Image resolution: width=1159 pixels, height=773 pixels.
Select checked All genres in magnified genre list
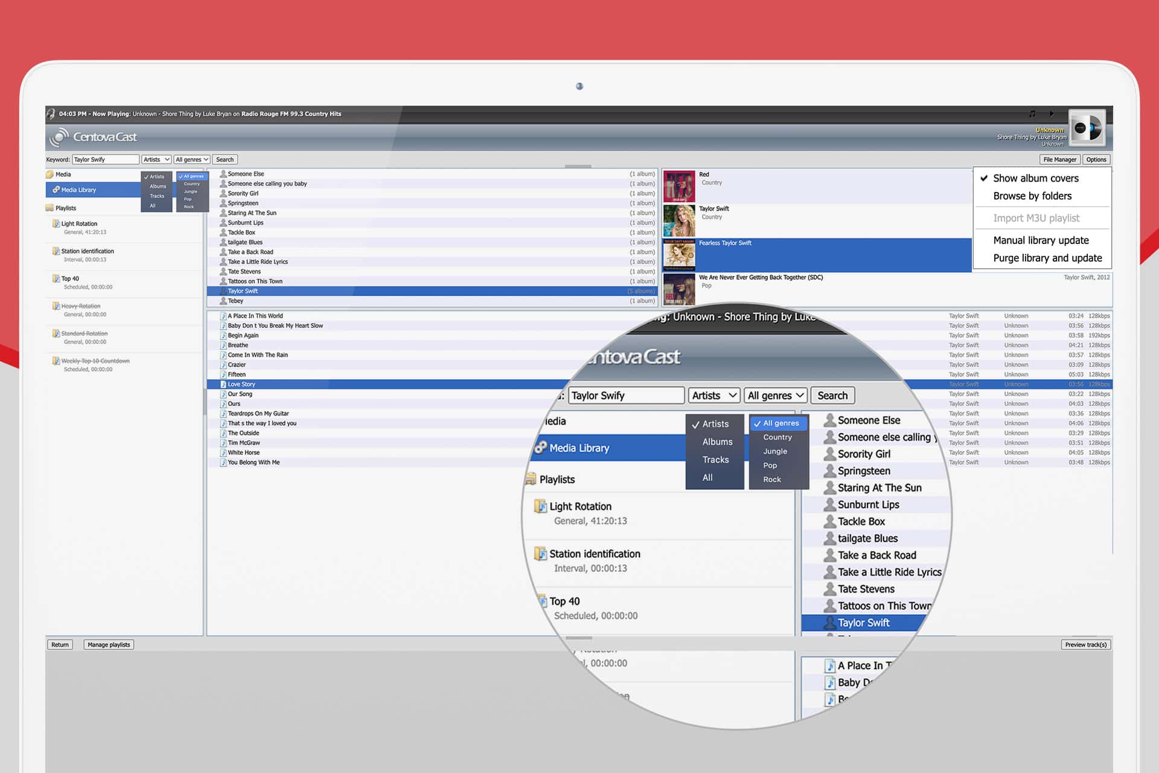(x=779, y=423)
